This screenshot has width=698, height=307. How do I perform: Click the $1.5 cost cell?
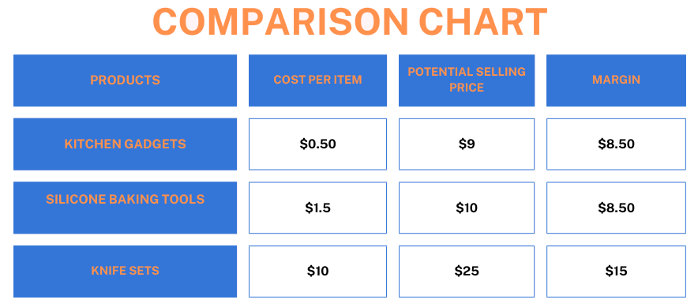318,208
